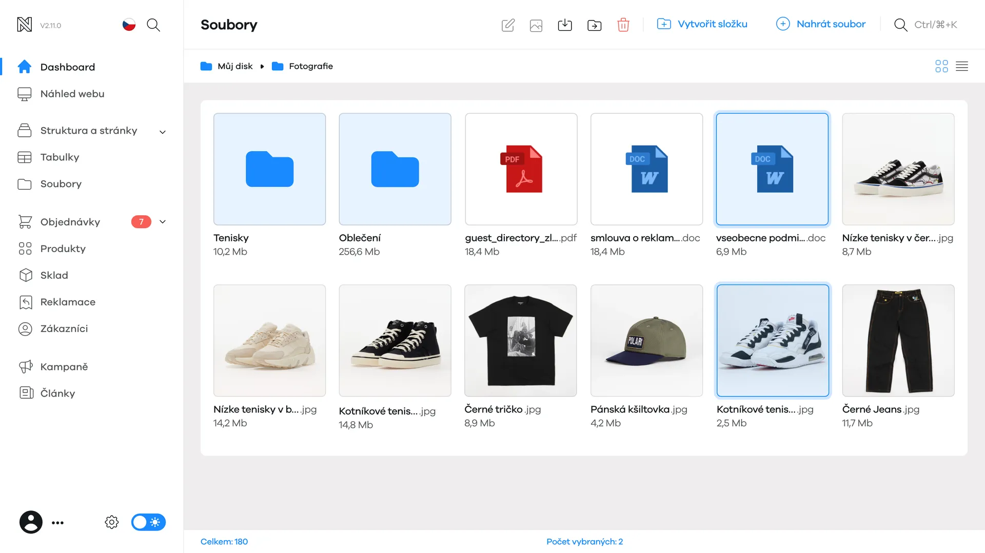This screenshot has width=985, height=553.
Task: Select Černé Jeans image
Action: click(898, 340)
